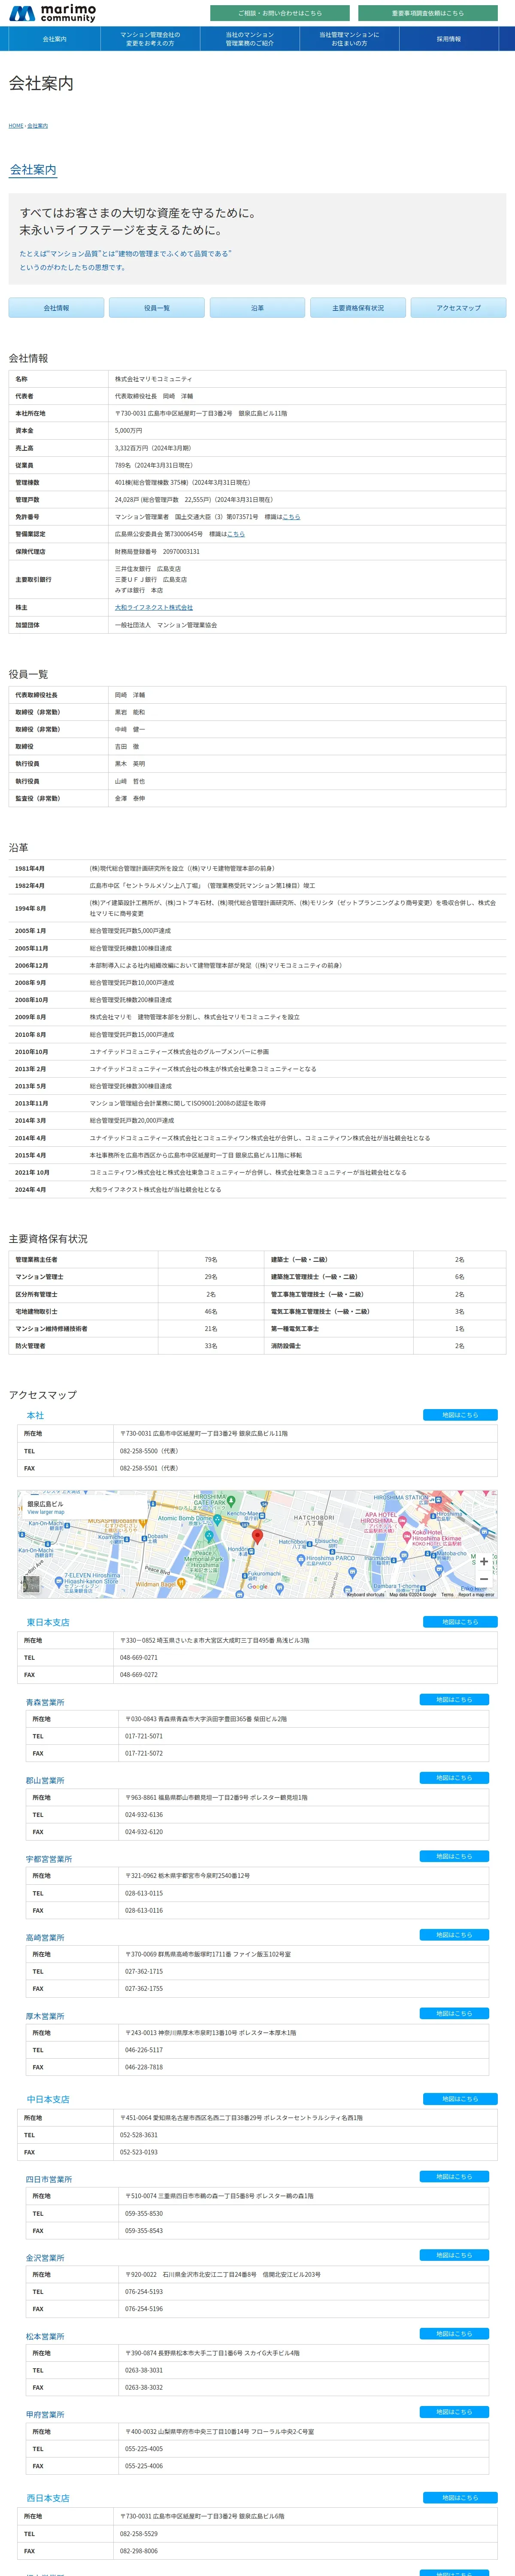
Task: Open 地図はこちら for 松本営業所
Action: [454, 2334]
